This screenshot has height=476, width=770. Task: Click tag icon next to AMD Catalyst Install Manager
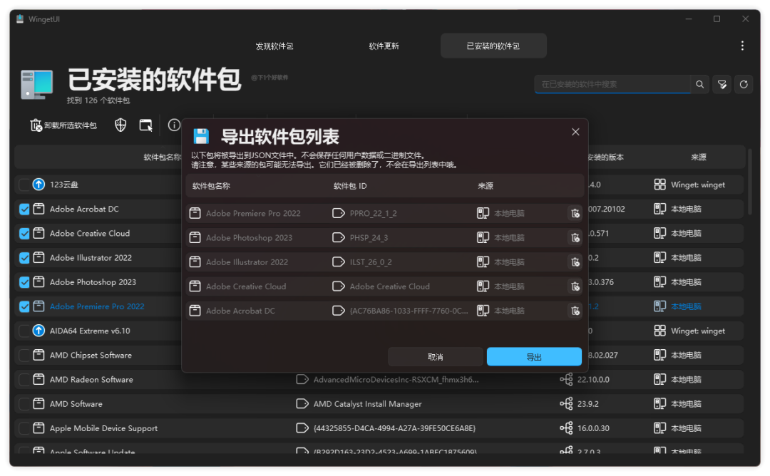(302, 404)
